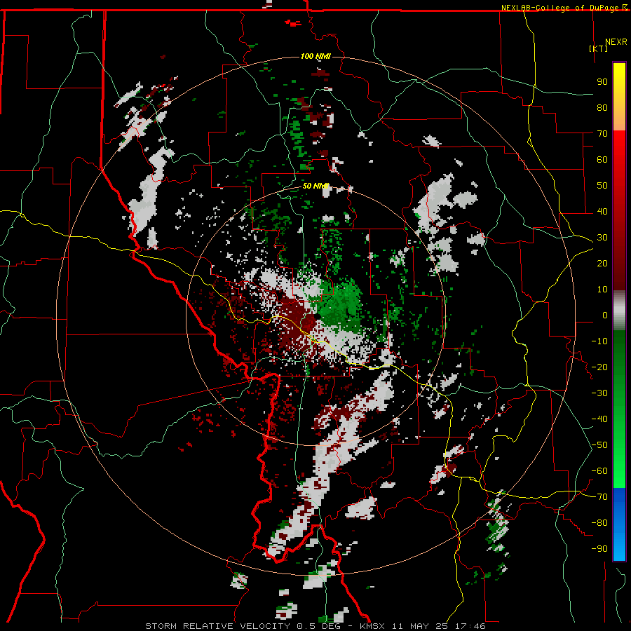Image resolution: width=631 pixels, height=631 pixels.
Task: Click the 40 value on the velocity scale
Action: 602,211
